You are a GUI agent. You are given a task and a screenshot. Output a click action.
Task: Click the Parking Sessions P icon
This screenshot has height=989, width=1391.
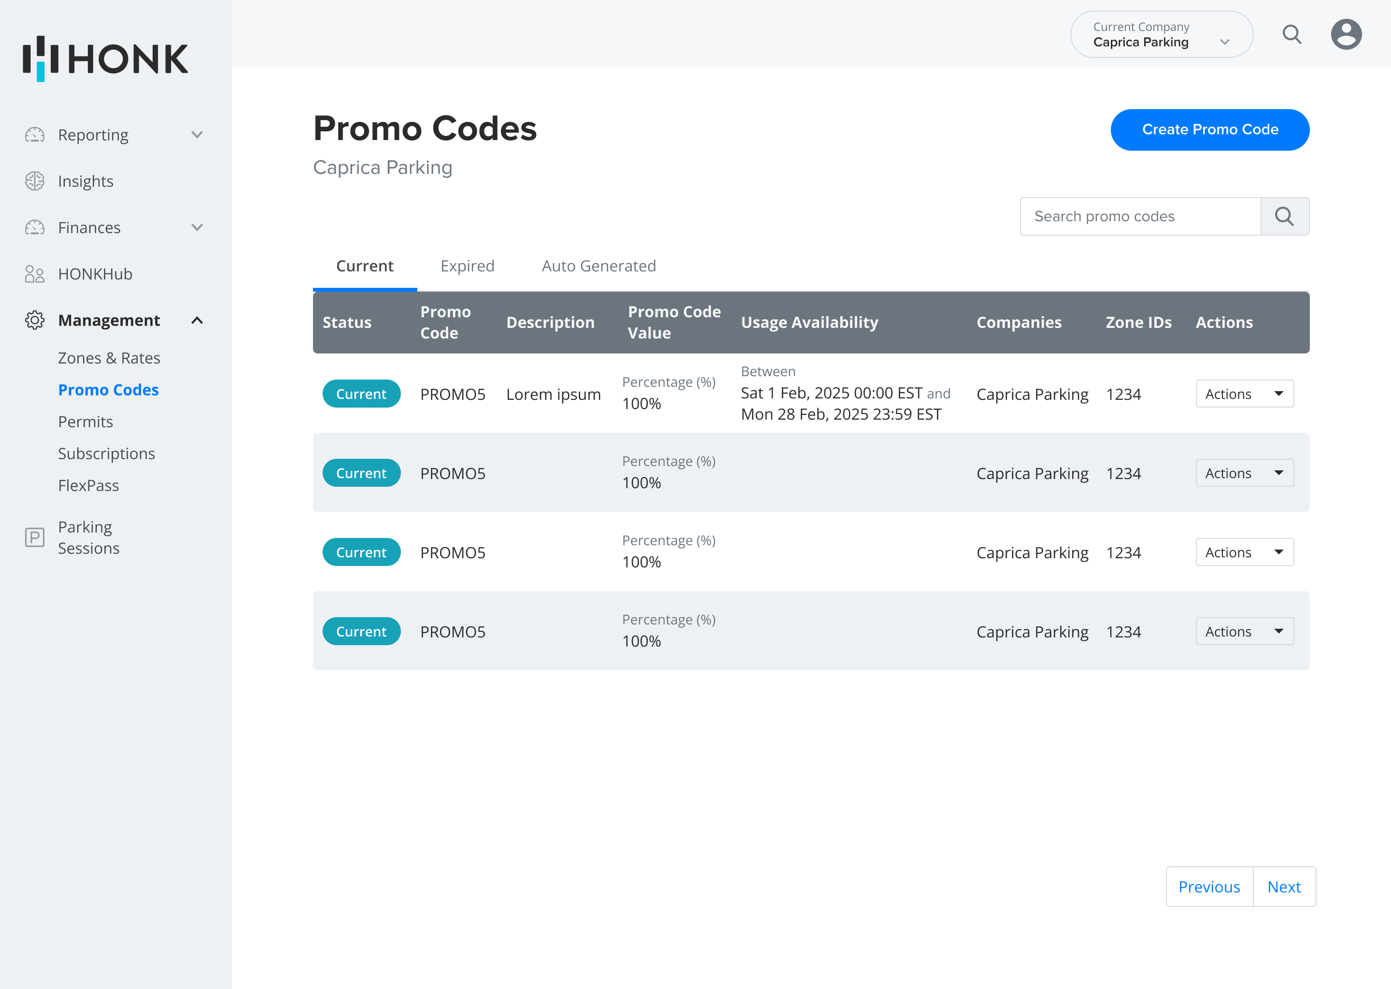pyautogui.click(x=35, y=537)
